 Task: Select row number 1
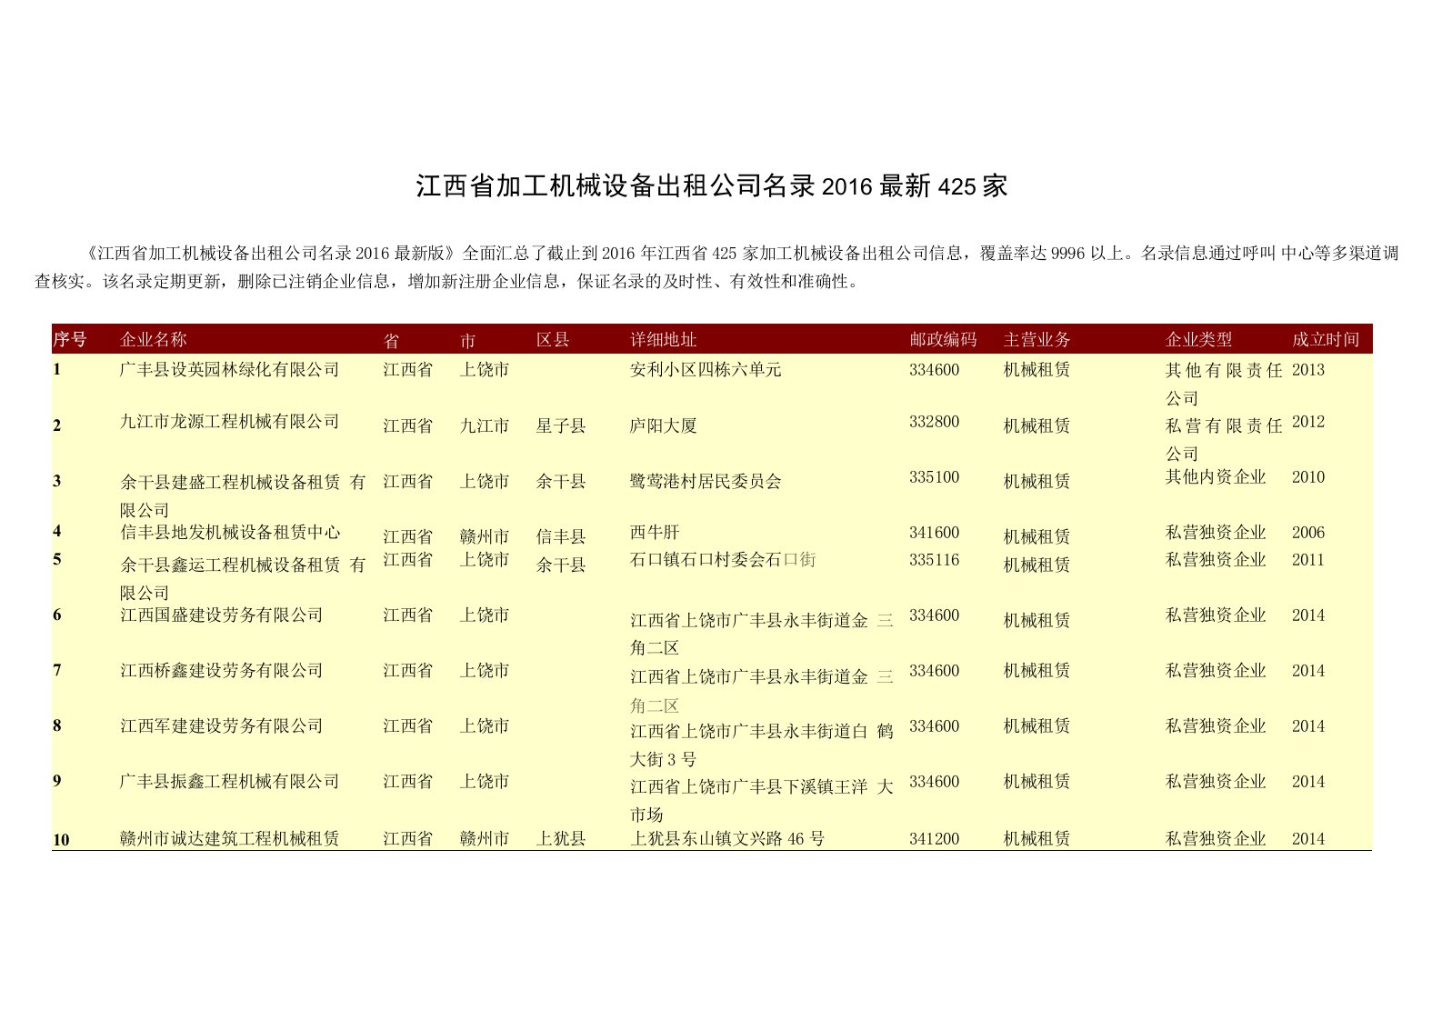point(57,369)
